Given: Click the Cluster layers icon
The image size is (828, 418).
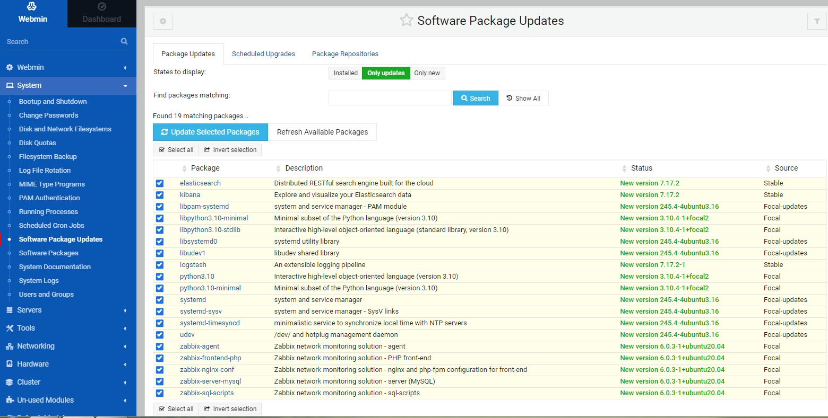Looking at the screenshot, I should pyautogui.click(x=10, y=382).
